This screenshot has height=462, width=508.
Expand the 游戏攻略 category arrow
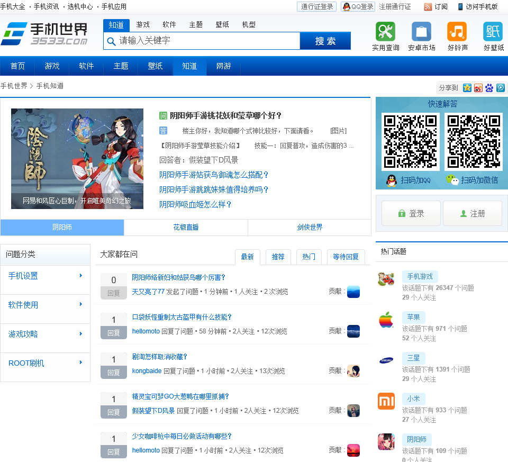[x=81, y=334]
